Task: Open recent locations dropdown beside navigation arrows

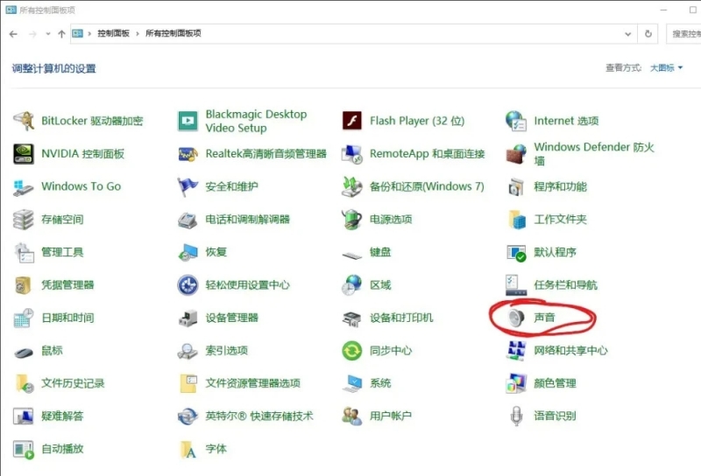Action: [x=48, y=34]
